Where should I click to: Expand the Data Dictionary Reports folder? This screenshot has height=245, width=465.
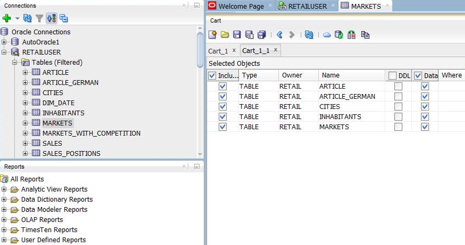click(4, 199)
